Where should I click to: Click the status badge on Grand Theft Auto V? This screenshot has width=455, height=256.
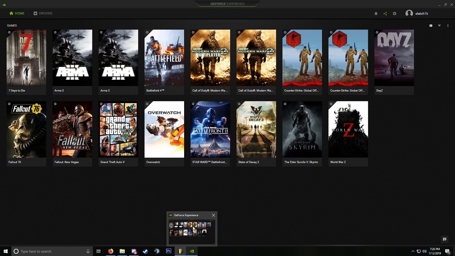coord(101,104)
